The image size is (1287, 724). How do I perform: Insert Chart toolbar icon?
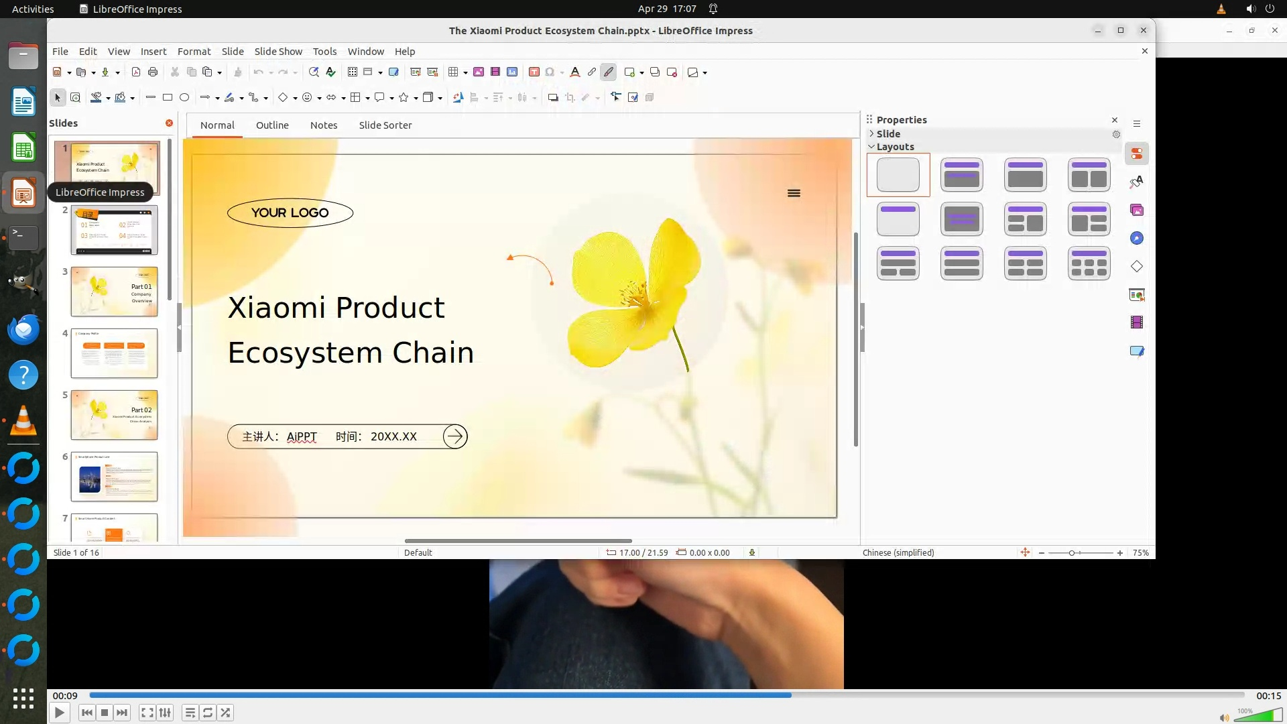[512, 72]
